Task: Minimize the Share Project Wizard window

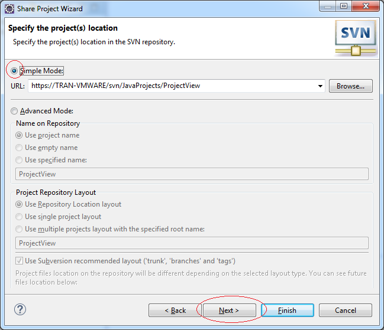Action: pos(328,6)
